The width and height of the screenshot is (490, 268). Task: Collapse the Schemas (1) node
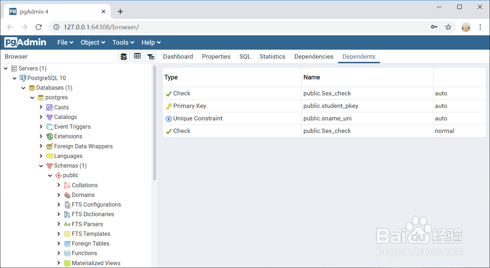[x=41, y=166]
